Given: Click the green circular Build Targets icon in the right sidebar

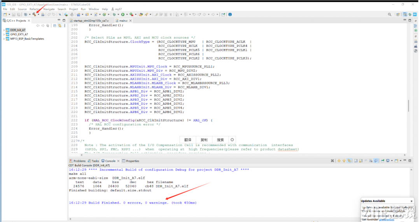Looking at the screenshot, I should pos(416,30).
